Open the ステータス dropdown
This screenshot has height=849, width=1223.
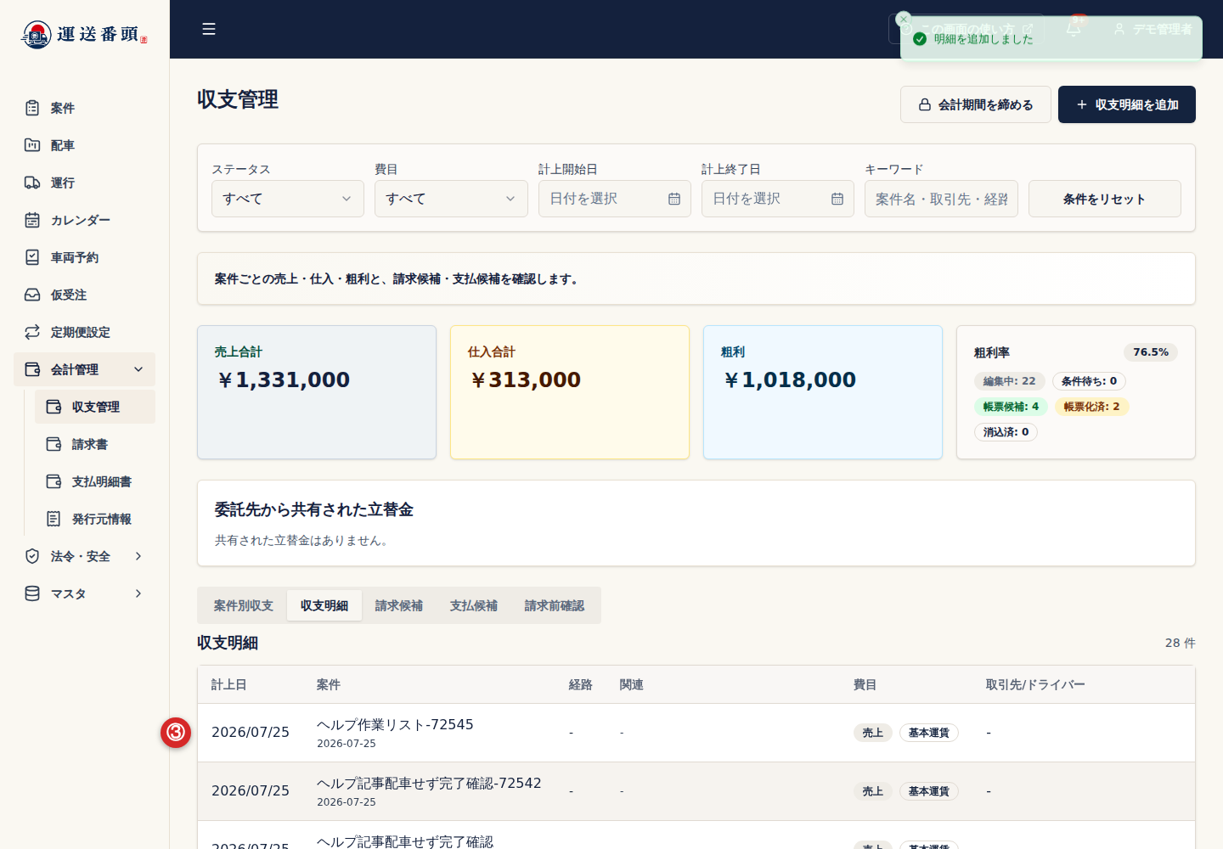coord(288,199)
